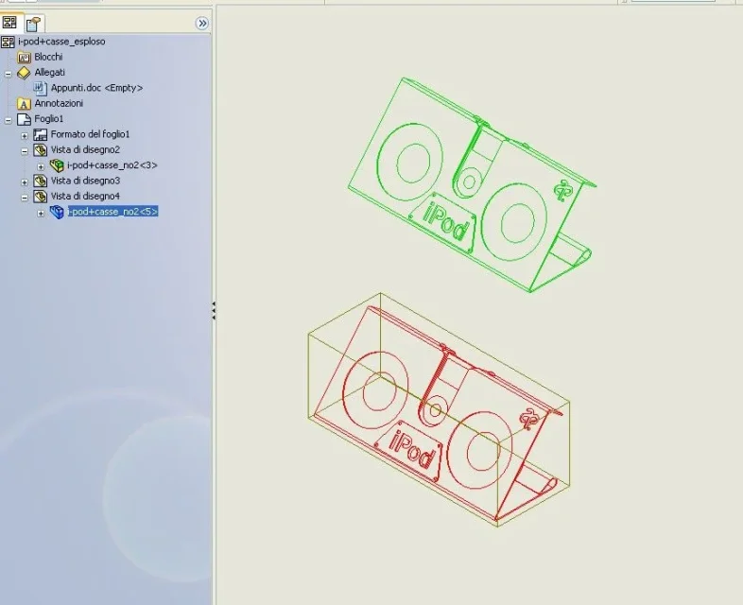Select Vista di disegno4 label
Screen dimensions: 743x605
point(85,196)
